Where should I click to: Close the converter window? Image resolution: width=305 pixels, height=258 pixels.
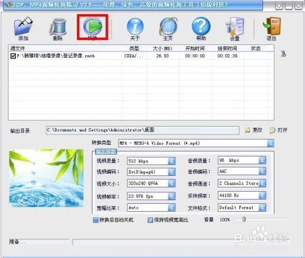pos(298,6)
